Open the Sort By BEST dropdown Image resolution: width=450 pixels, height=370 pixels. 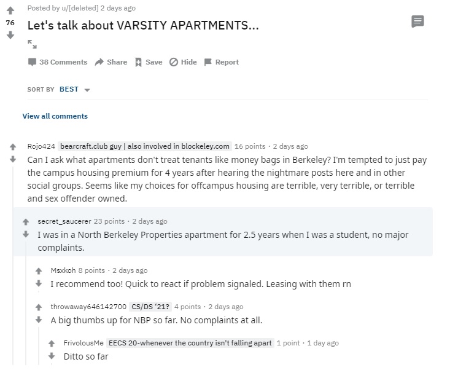tap(75, 89)
